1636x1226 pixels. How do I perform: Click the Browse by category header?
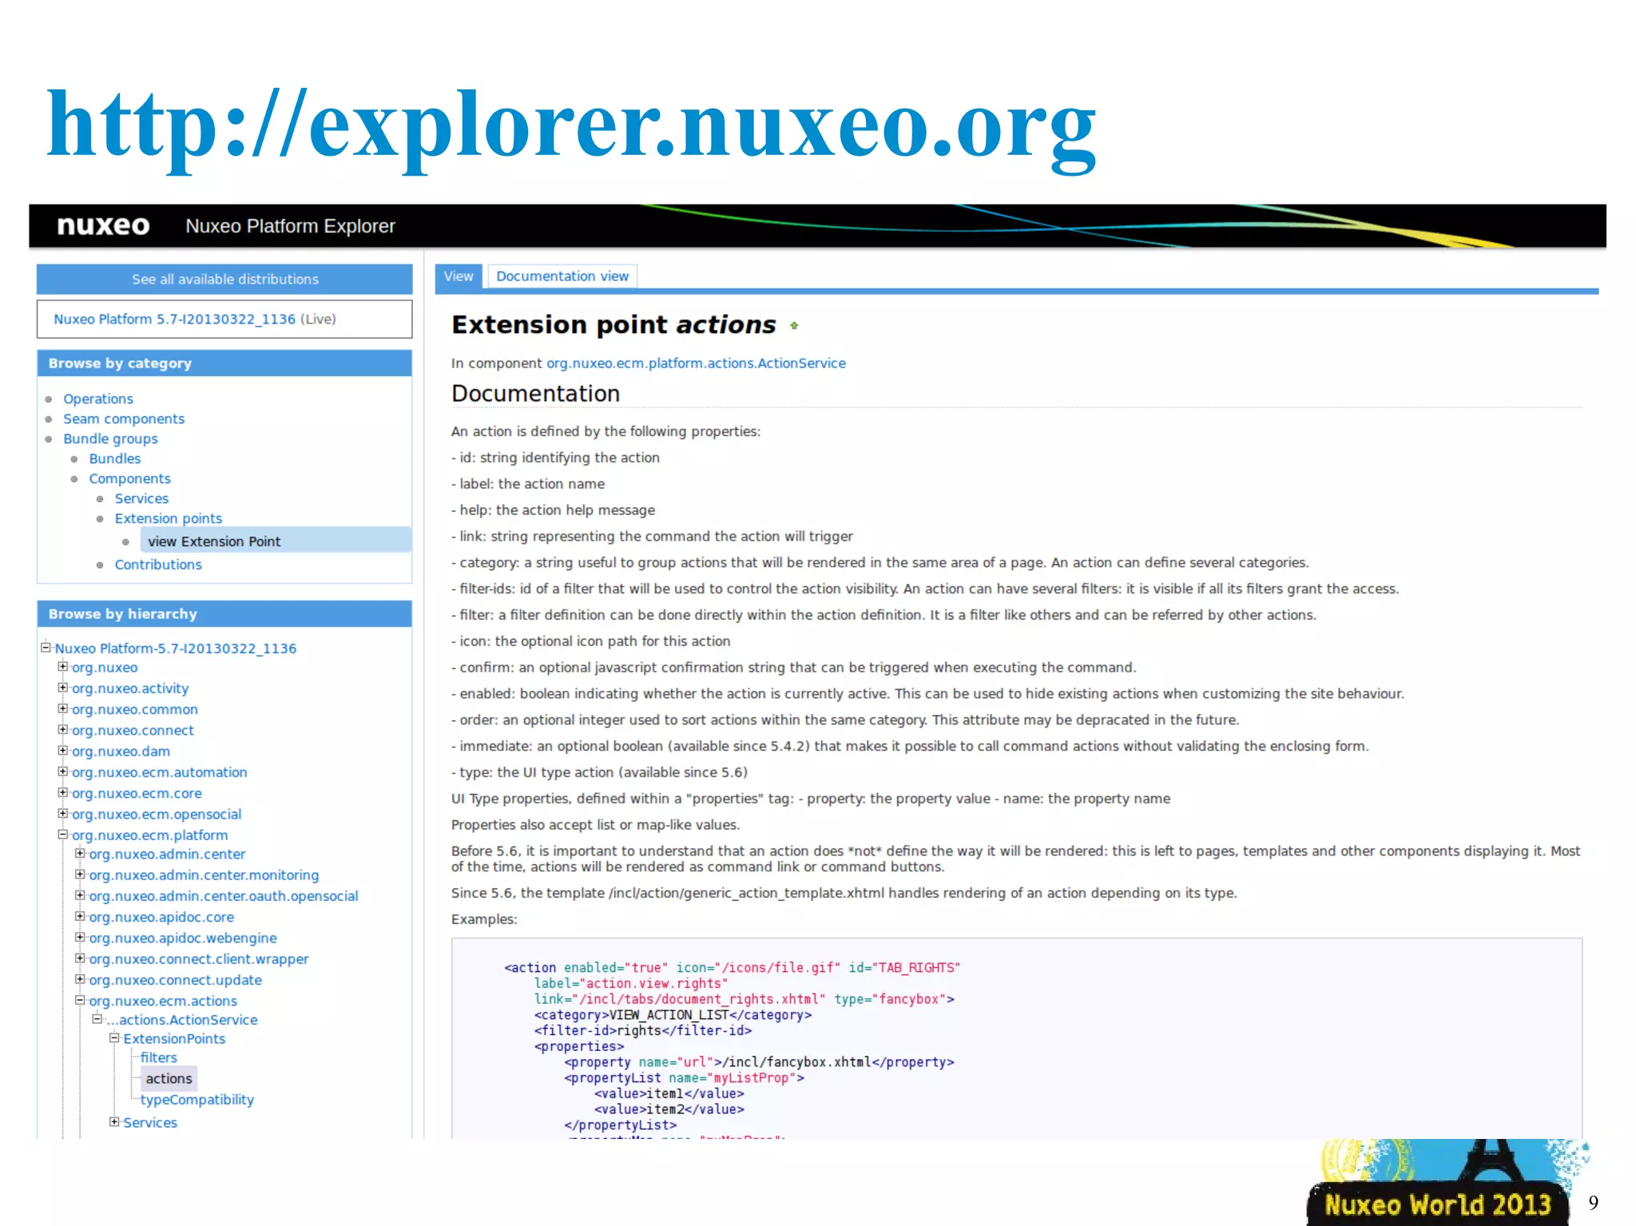[x=224, y=363]
